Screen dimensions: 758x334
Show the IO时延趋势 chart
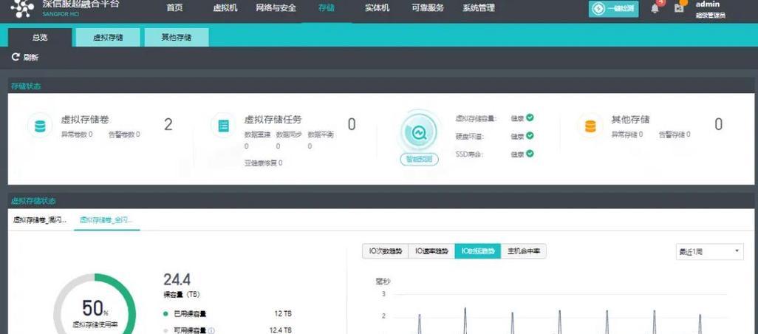click(478, 251)
